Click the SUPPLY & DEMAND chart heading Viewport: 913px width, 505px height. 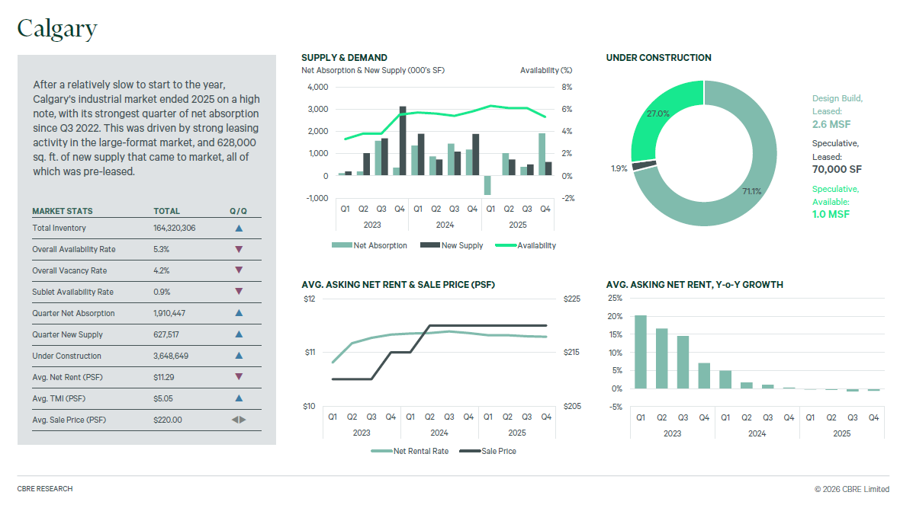tap(344, 58)
